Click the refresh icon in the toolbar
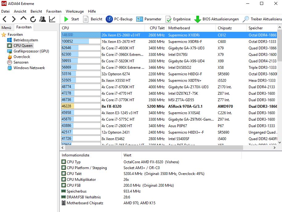 [33, 19]
